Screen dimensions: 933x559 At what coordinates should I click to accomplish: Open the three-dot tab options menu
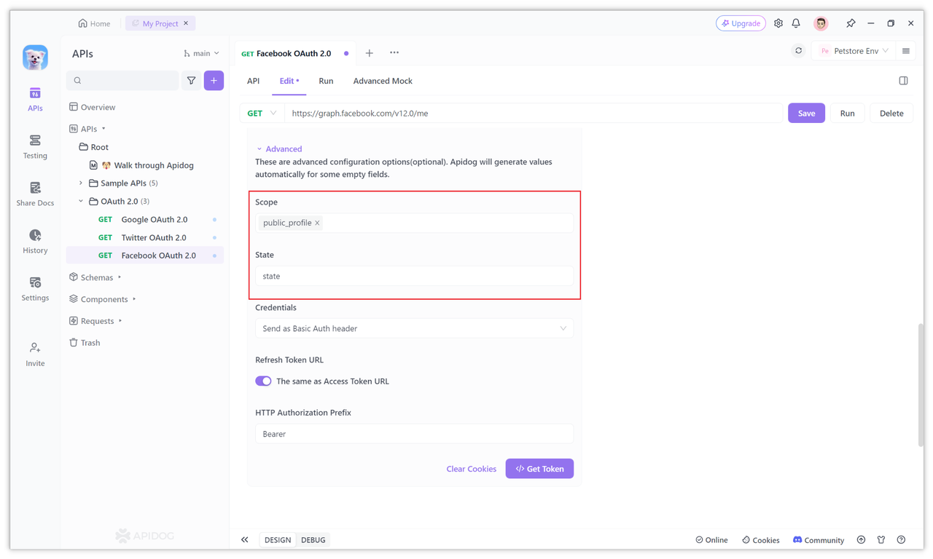click(x=394, y=53)
